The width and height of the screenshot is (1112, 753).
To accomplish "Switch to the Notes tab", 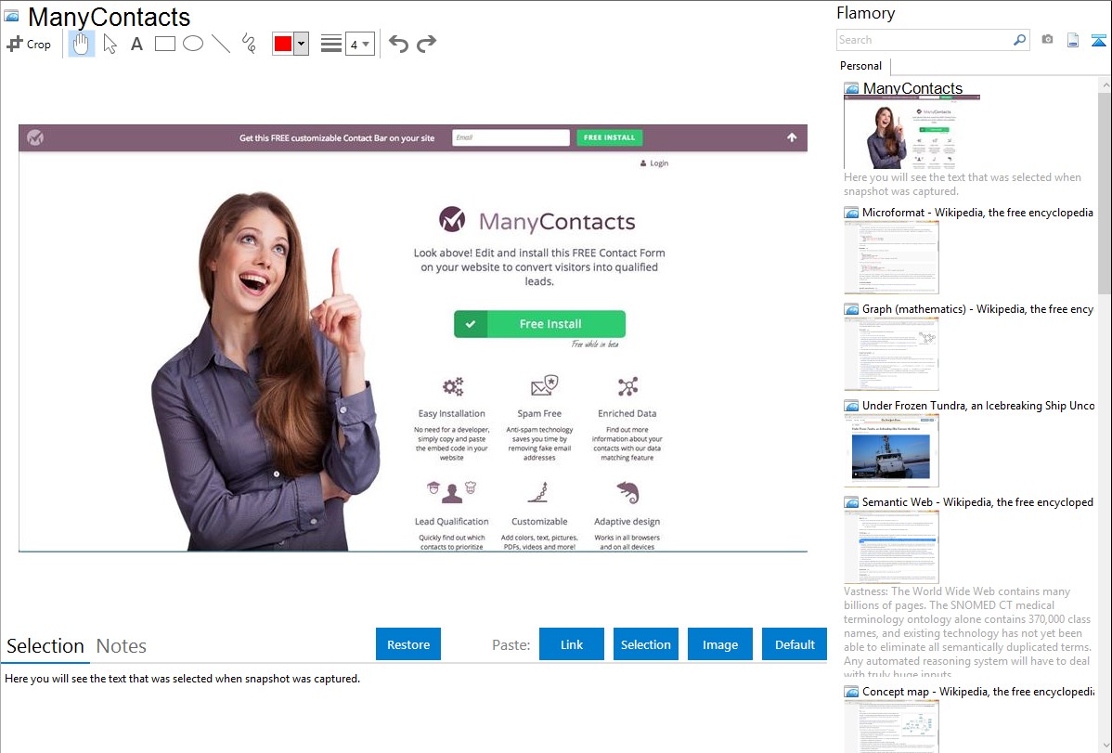I will pyautogui.click(x=122, y=646).
